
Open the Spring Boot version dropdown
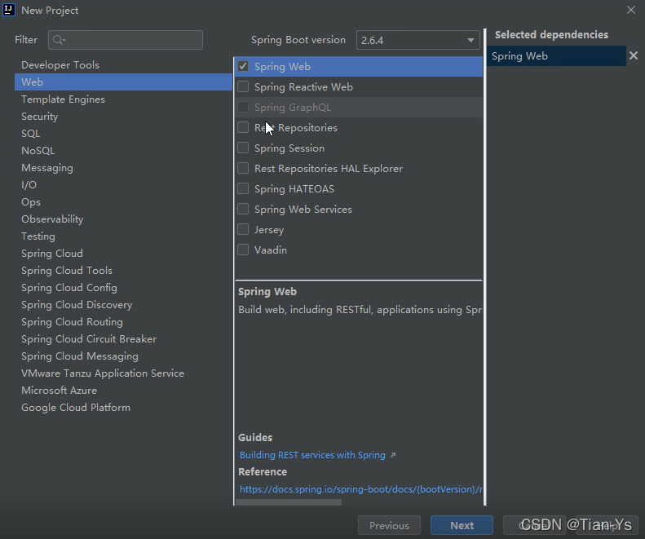(418, 40)
